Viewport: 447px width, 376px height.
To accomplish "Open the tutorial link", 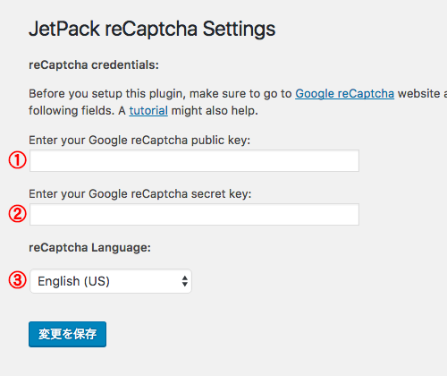I will (x=148, y=111).
